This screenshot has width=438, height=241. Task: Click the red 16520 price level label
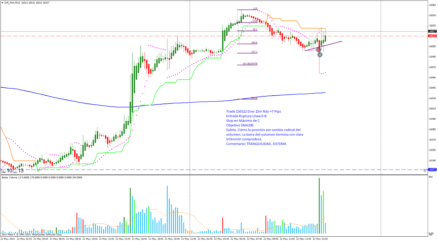432,36
